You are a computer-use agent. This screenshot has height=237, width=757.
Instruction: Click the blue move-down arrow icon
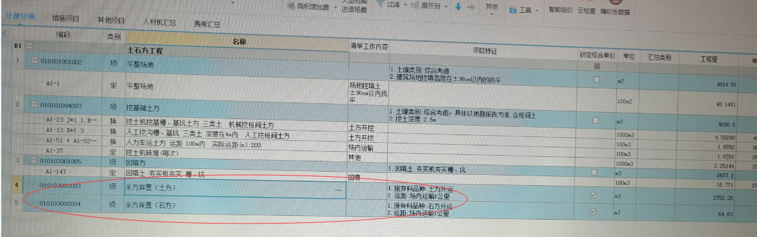click(458, 7)
